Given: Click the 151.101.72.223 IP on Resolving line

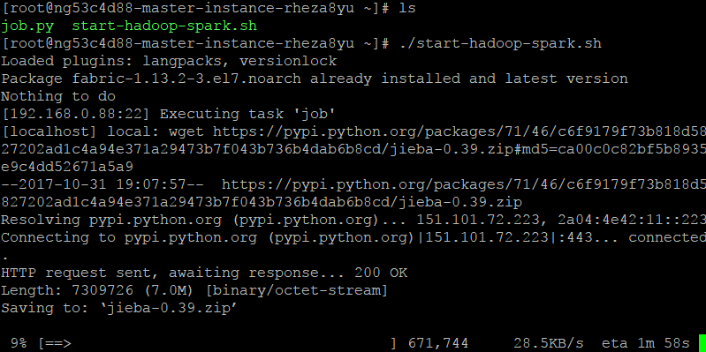Looking at the screenshot, I should click(478, 220).
